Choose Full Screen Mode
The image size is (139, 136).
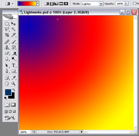14,111
